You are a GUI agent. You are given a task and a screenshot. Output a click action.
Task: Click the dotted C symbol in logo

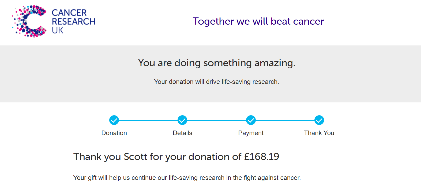(x=29, y=21)
